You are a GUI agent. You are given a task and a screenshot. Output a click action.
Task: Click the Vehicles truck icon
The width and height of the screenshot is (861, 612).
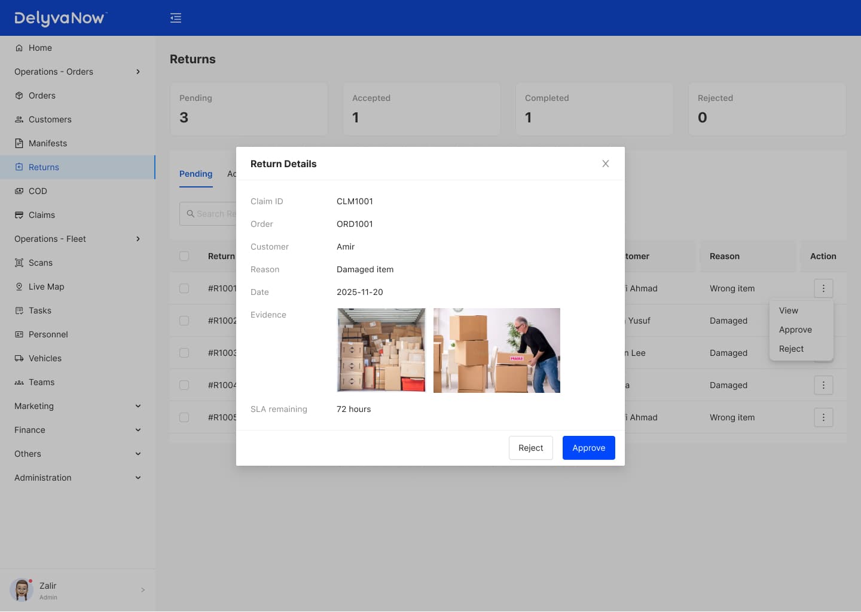pyautogui.click(x=19, y=358)
